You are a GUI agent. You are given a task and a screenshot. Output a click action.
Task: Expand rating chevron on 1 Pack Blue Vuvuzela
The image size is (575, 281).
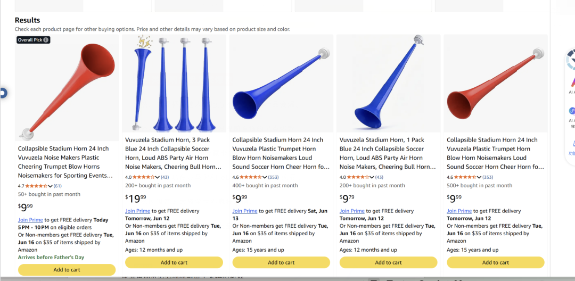pos(372,177)
